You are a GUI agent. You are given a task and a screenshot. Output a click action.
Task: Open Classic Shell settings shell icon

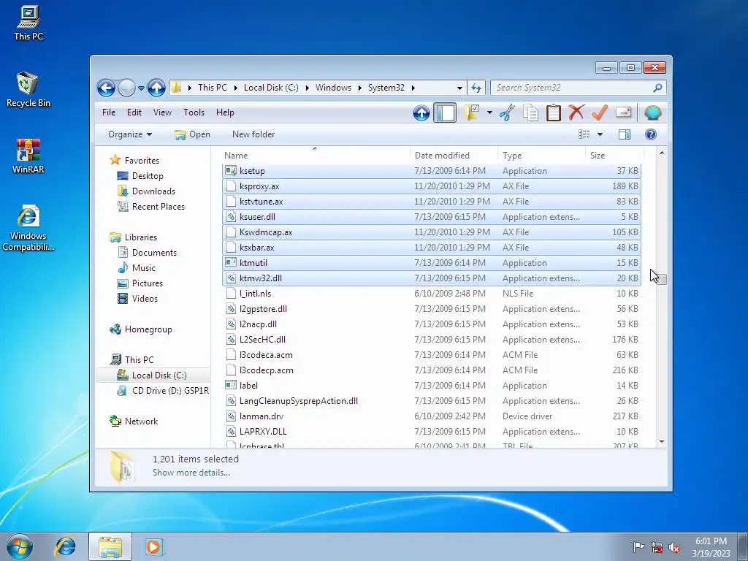652,113
